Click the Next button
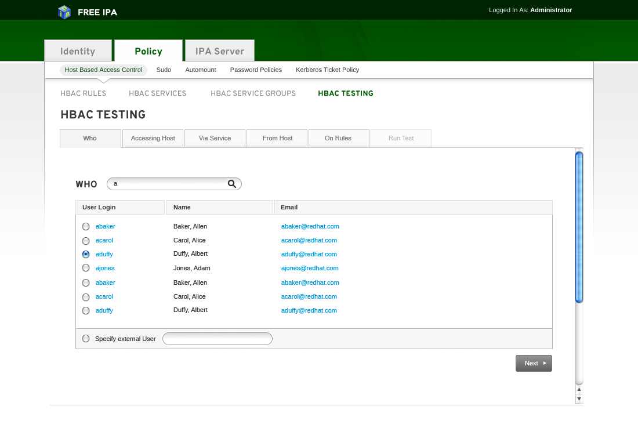The image size is (638, 435). click(534, 363)
